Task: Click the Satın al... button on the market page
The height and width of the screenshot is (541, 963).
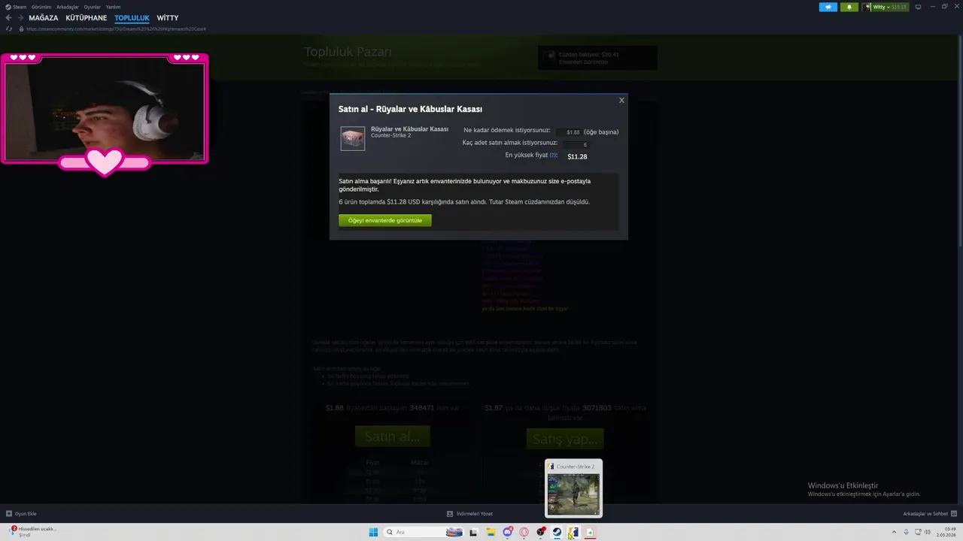Action: tap(392, 437)
